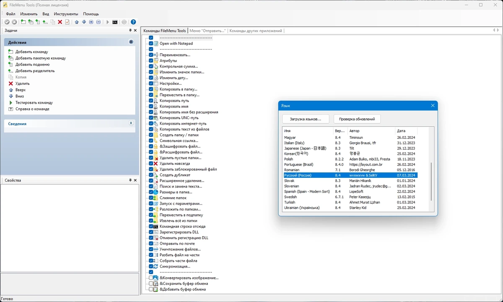The width and height of the screenshot is (503, 302).
Task: Close the Задачи panel
Action: pos(135,31)
